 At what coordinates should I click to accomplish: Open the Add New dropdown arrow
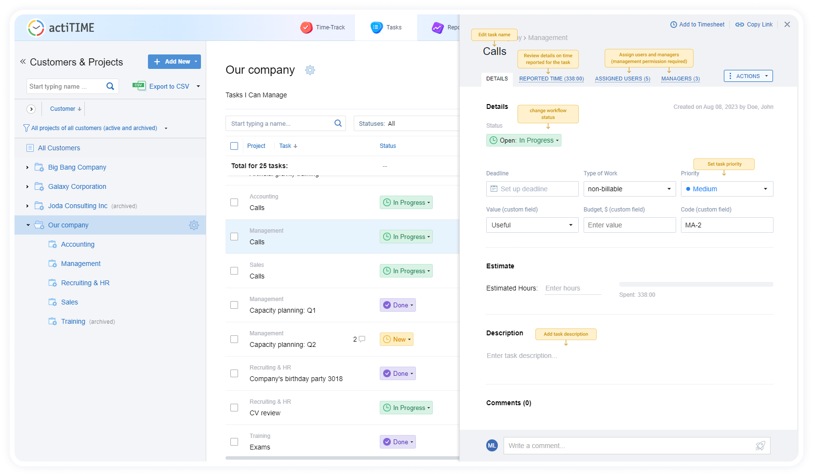click(x=196, y=62)
